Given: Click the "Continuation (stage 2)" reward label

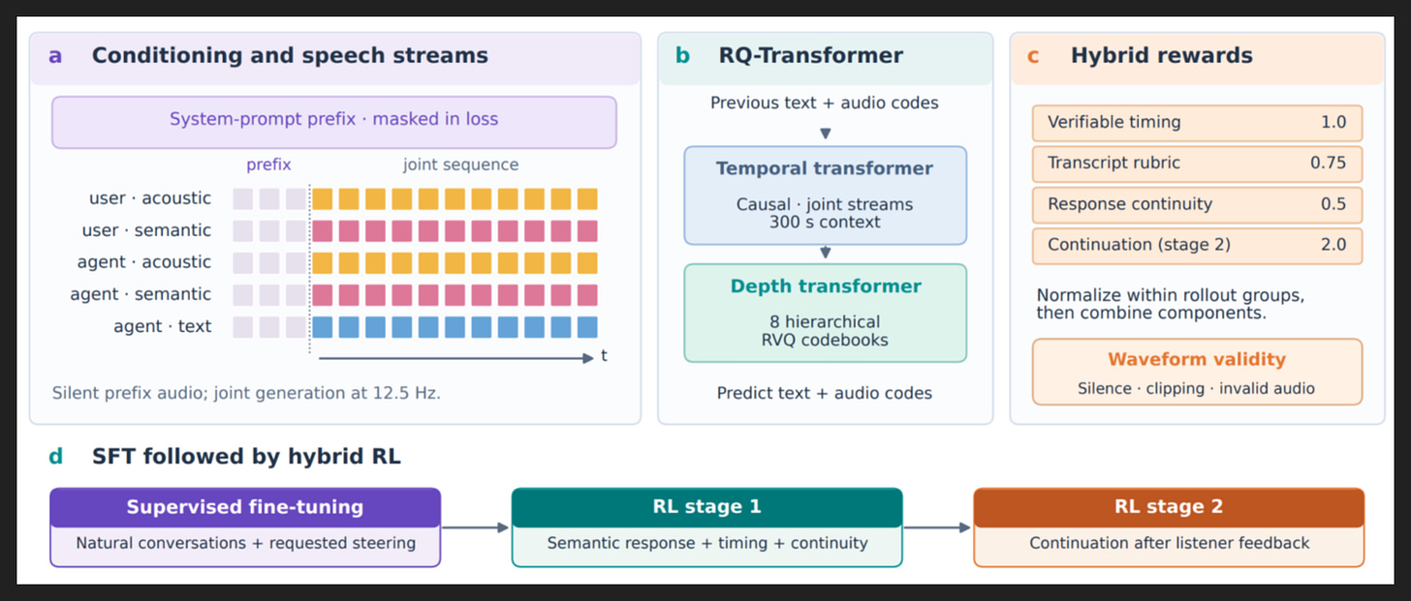Looking at the screenshot, I should pyautogui.click(x=1139, y=245).
